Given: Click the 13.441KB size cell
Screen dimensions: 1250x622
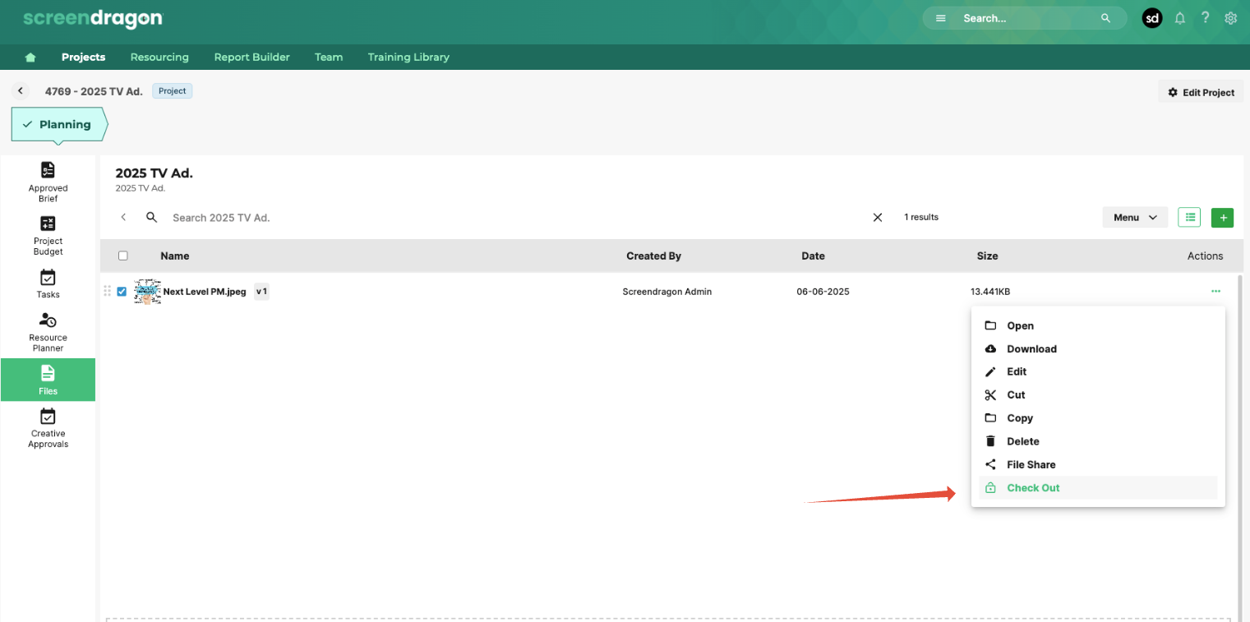Looking at the screenshot, I should [x=990, y=292].
